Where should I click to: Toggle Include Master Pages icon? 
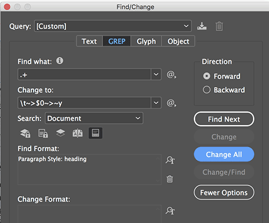(x=78, y=133)
